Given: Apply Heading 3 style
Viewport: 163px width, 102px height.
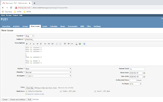Looking at the screenshot, I should [x=52, y=44].
